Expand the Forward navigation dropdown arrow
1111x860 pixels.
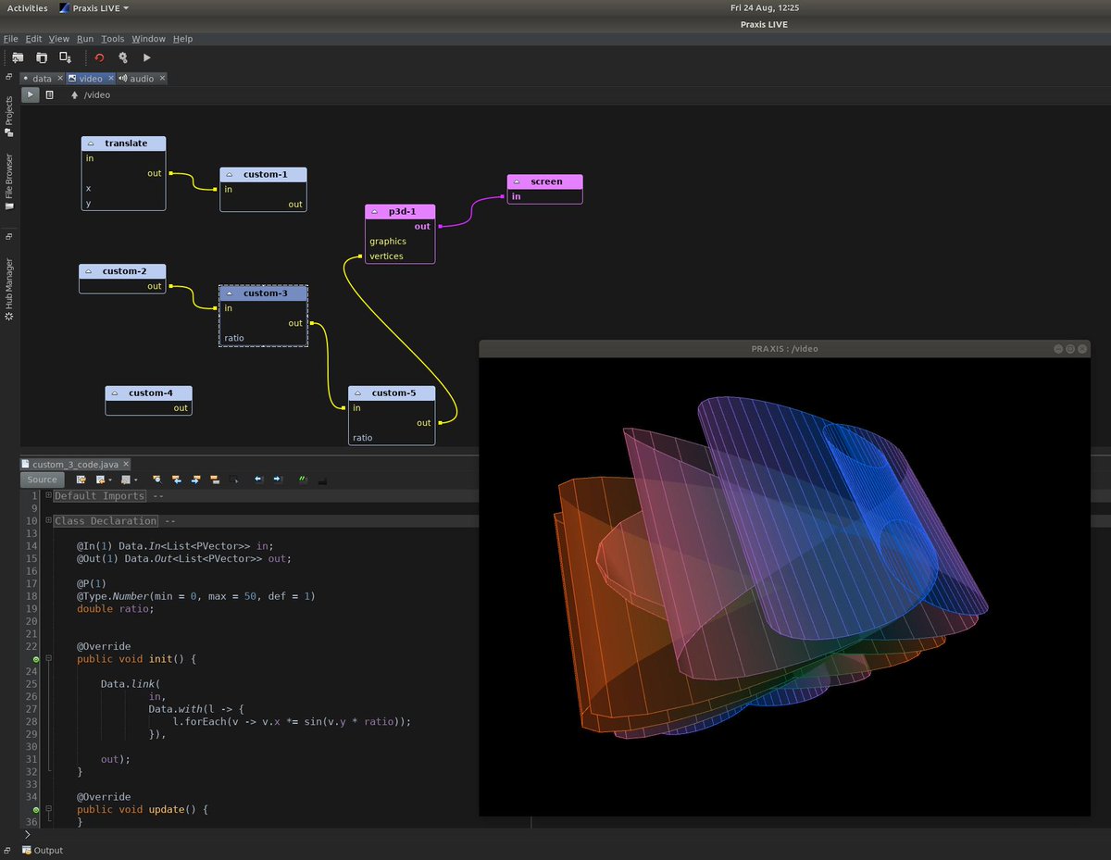(x=135, y=480)
